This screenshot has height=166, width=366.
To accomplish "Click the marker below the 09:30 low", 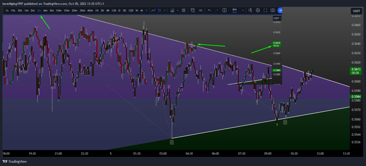I will (x=285, y=122).
